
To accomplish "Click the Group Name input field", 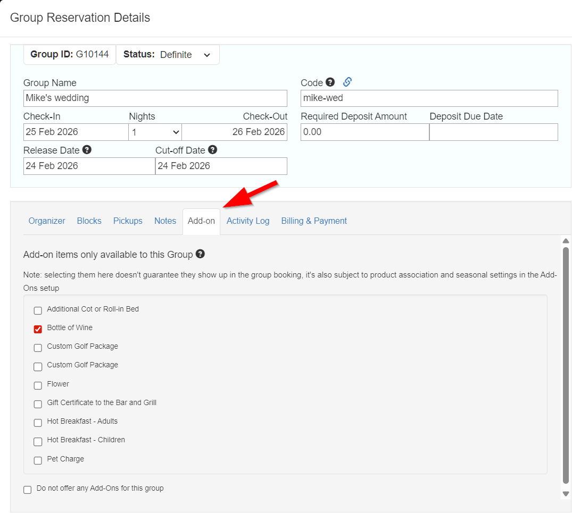I will (x=155, y=98).
